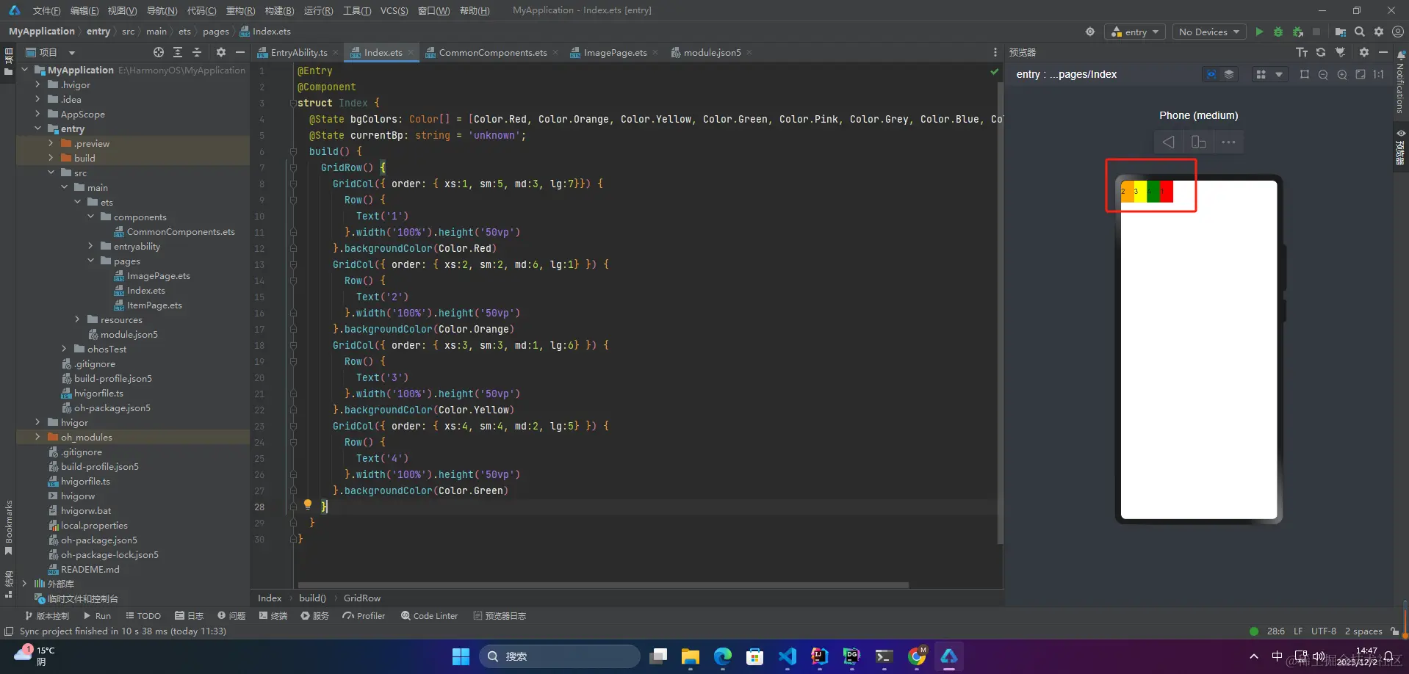This screenshot has height=674, width=1409.
Task: Open the Code Linter tool window
Action: pos(430,616)
